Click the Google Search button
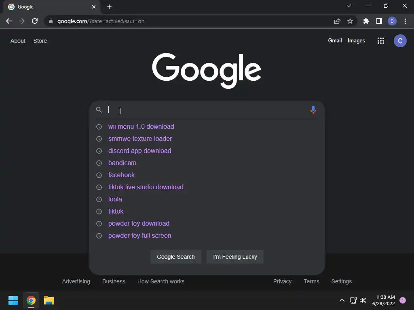 pos(176,257)
